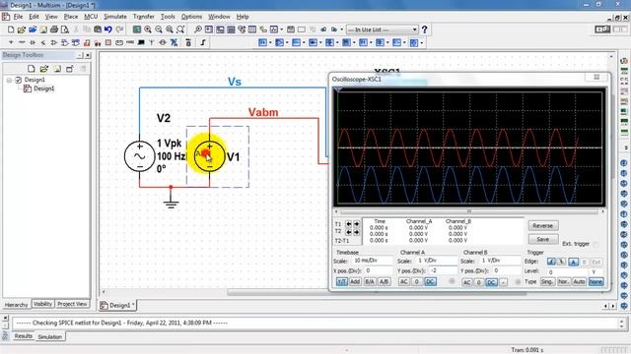Click the Save button on oscilloscope
Screen dimensions: 631x354
pos(543,239)
